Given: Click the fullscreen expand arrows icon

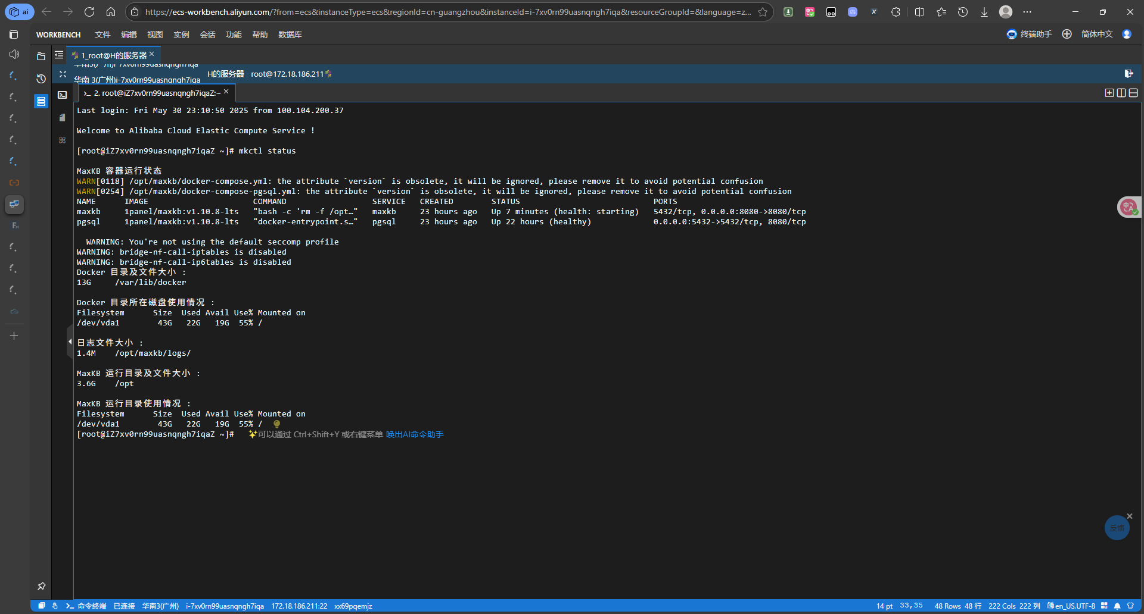Looking at the screenshot, I should 63,74.
